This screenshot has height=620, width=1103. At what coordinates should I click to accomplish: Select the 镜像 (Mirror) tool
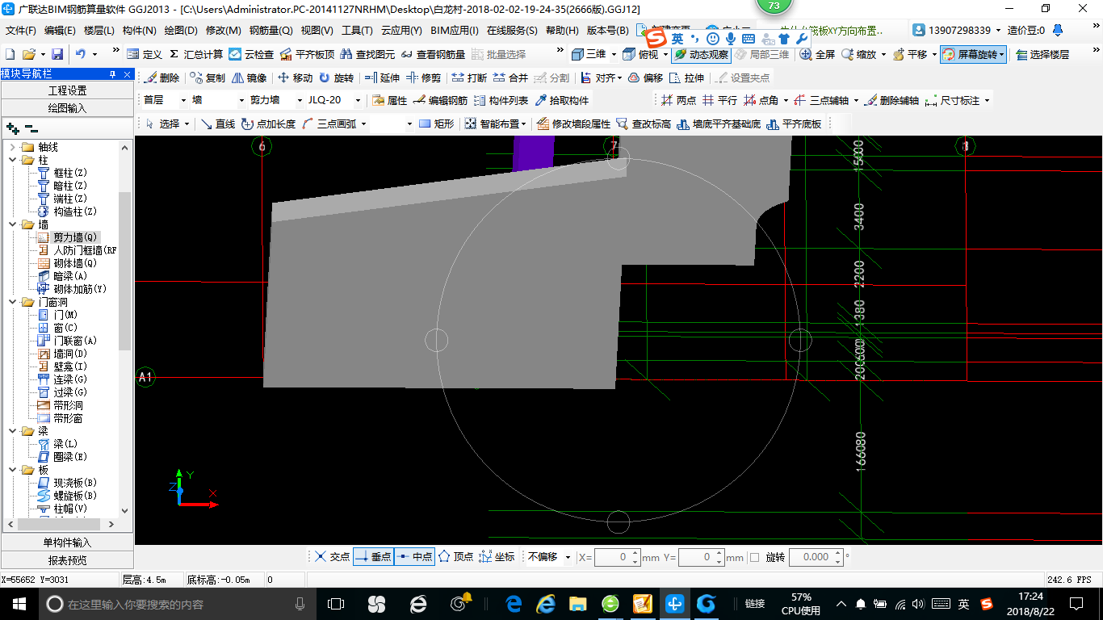[250, 78]
